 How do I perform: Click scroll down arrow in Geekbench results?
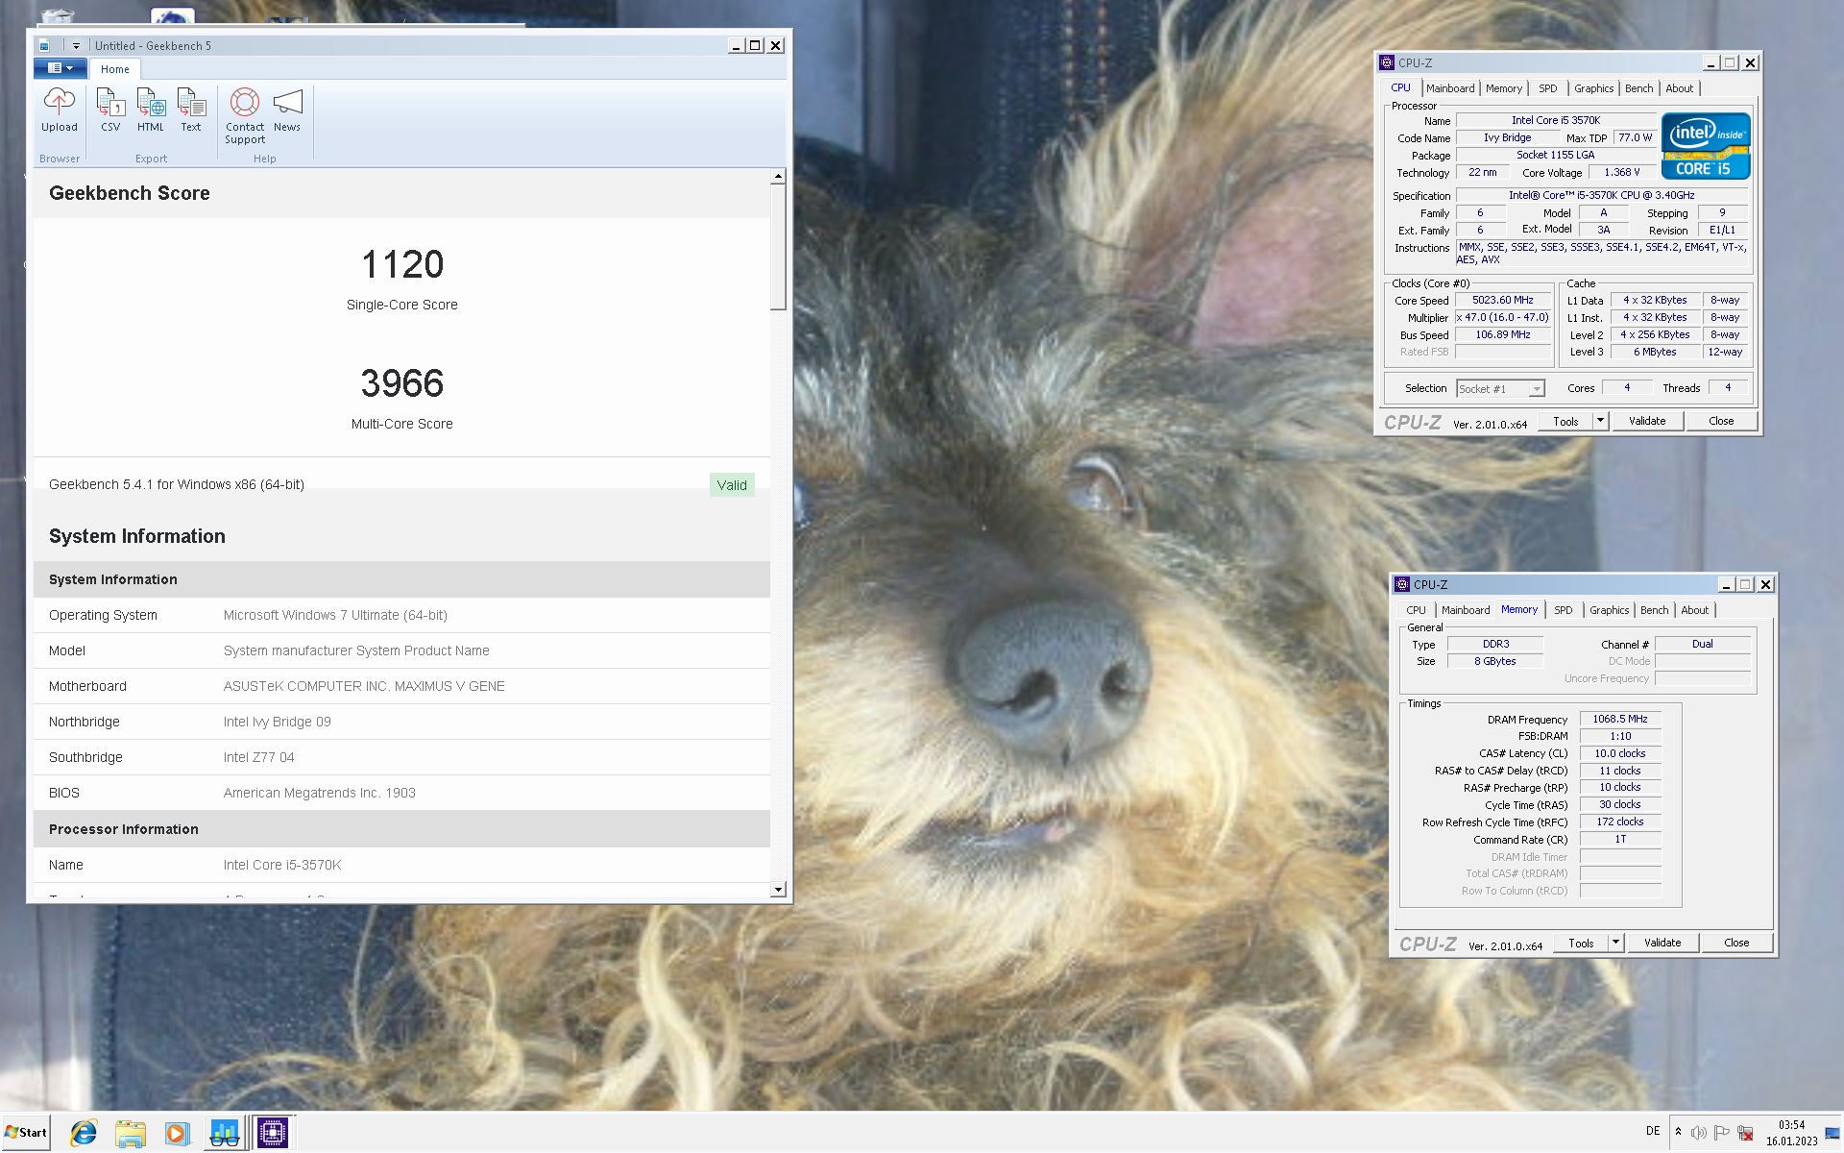point(778,890)
